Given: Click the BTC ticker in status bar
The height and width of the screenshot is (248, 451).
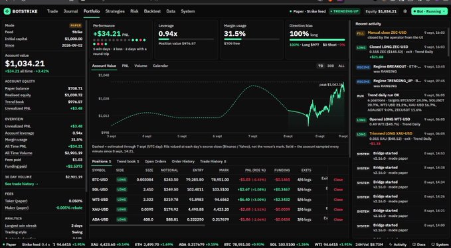Looking at the screenshot, I should (x=244, y=245).
